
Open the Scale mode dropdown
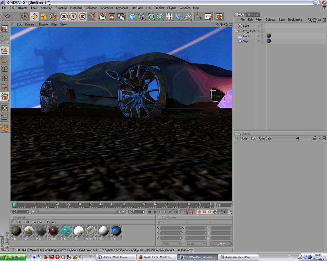coord(196,244)
